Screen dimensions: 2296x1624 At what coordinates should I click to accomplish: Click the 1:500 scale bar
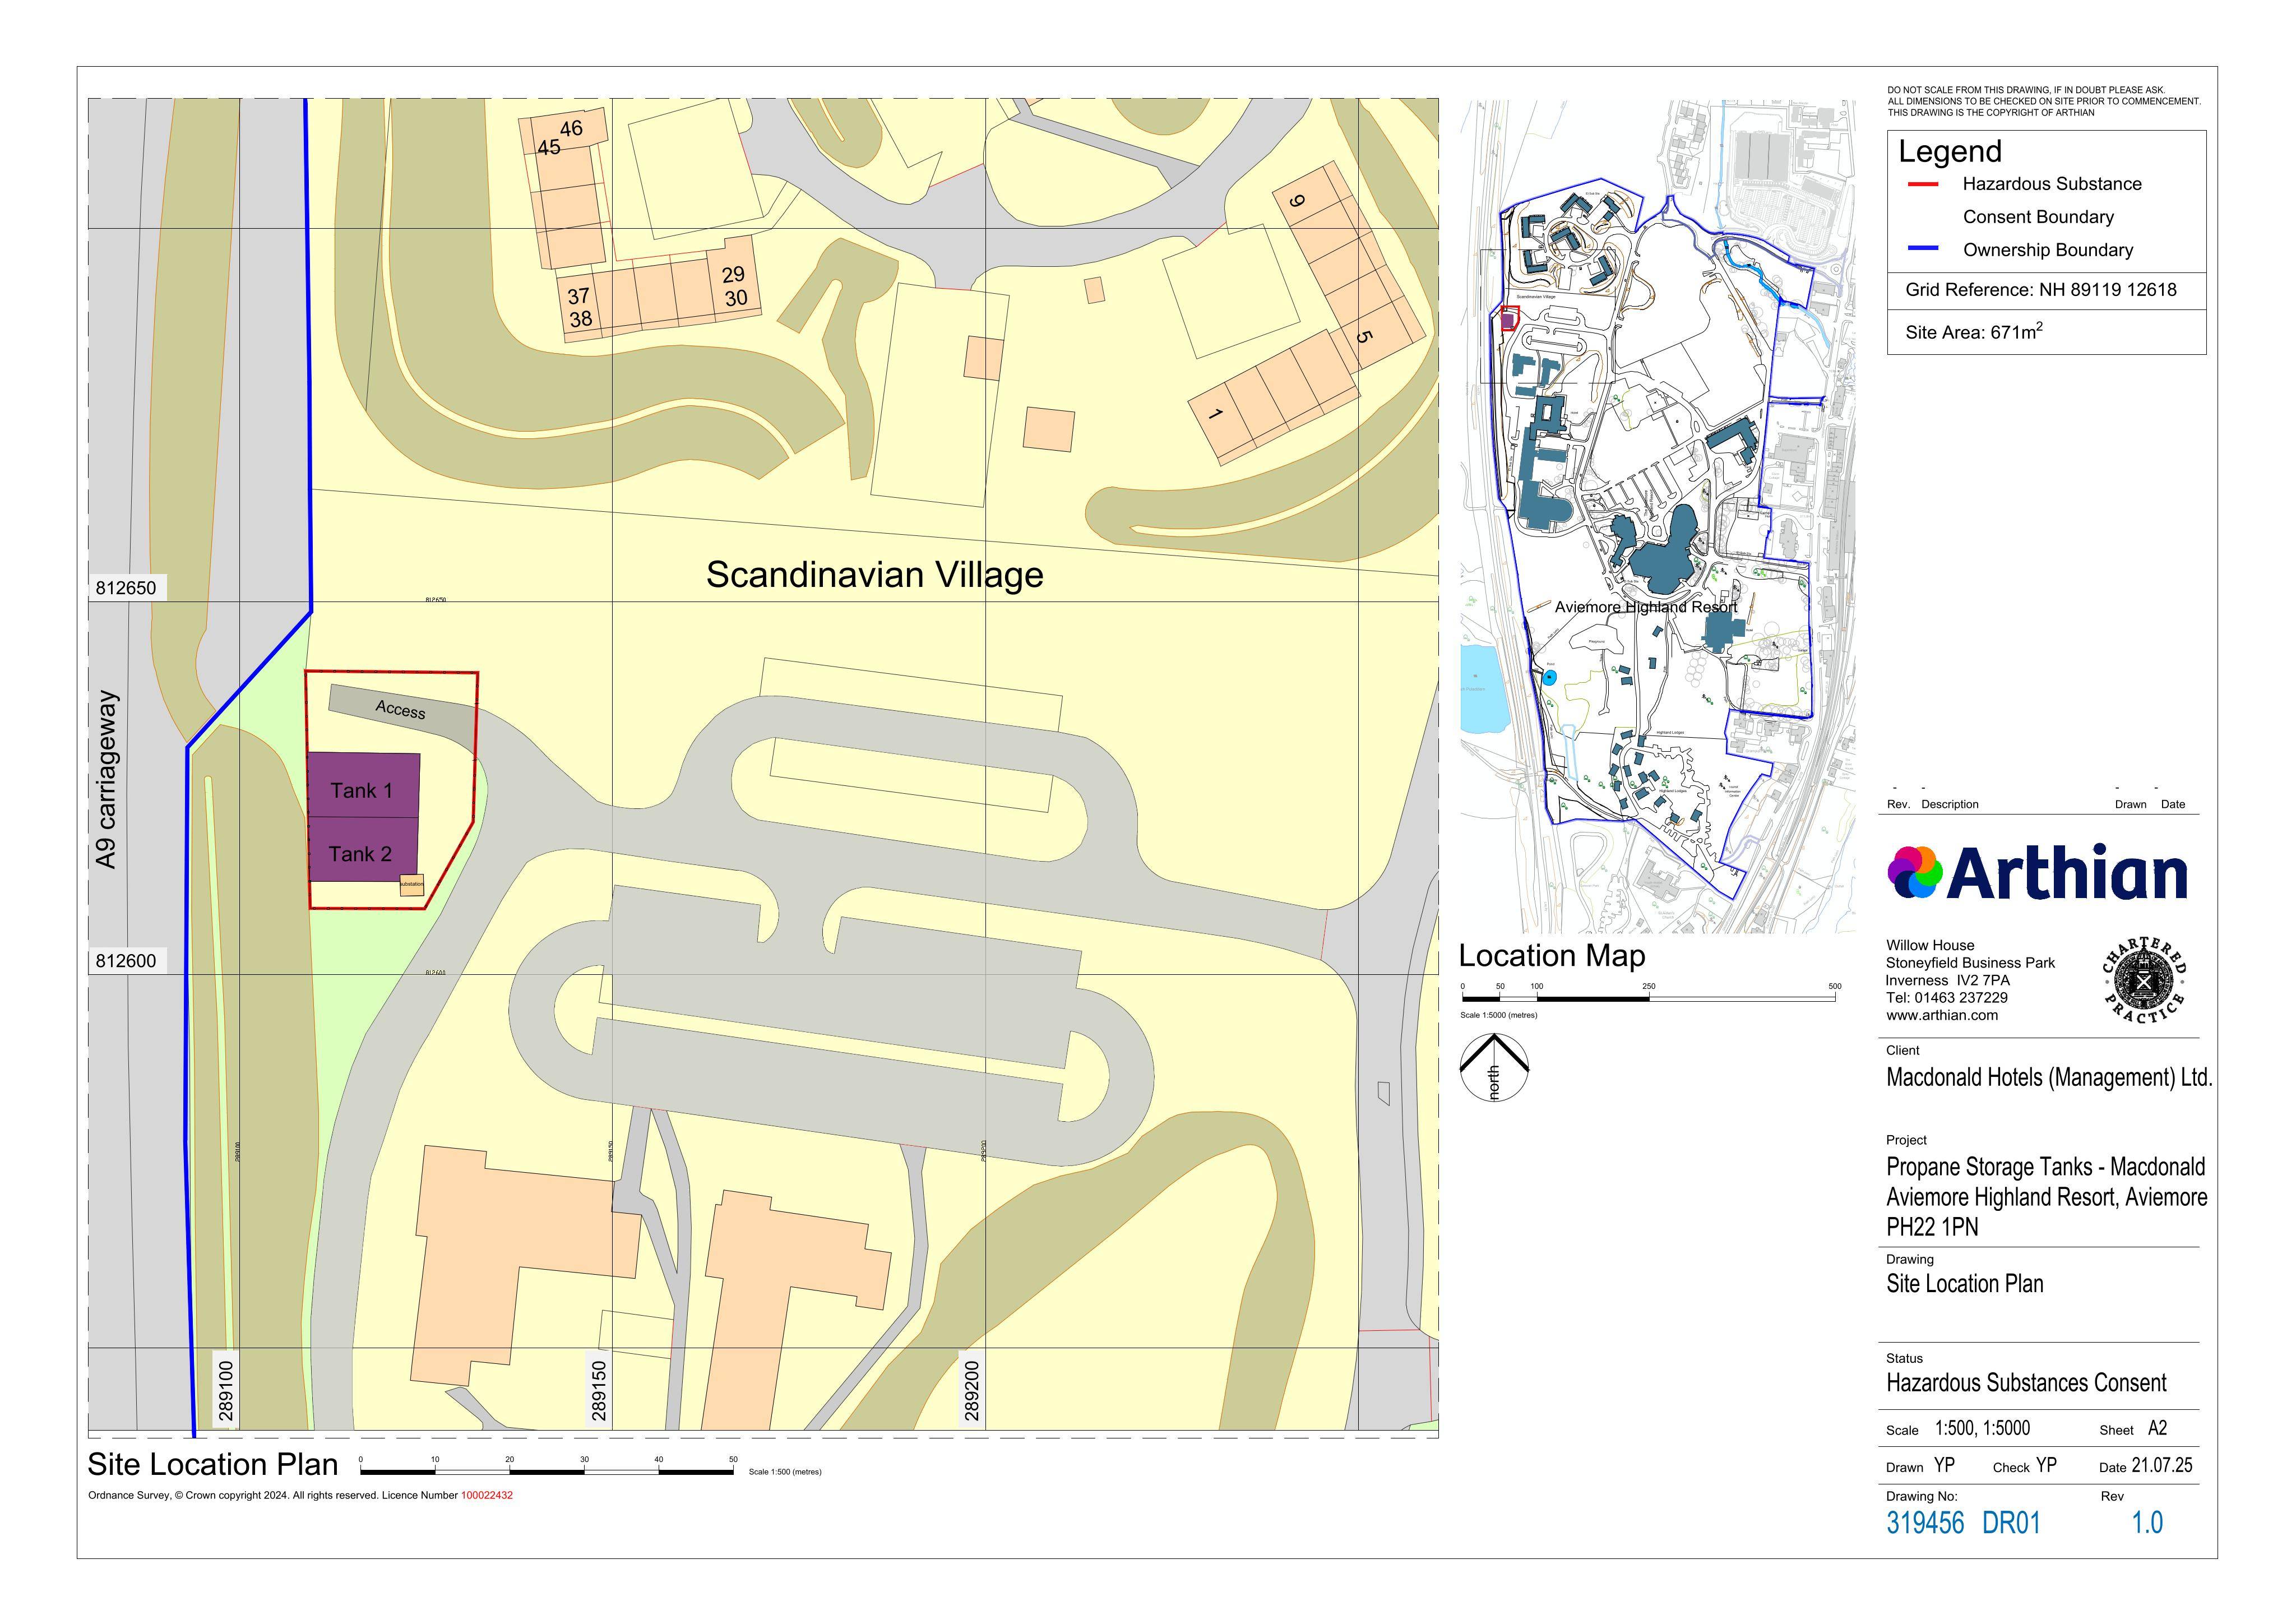[x=547, y=1471]
